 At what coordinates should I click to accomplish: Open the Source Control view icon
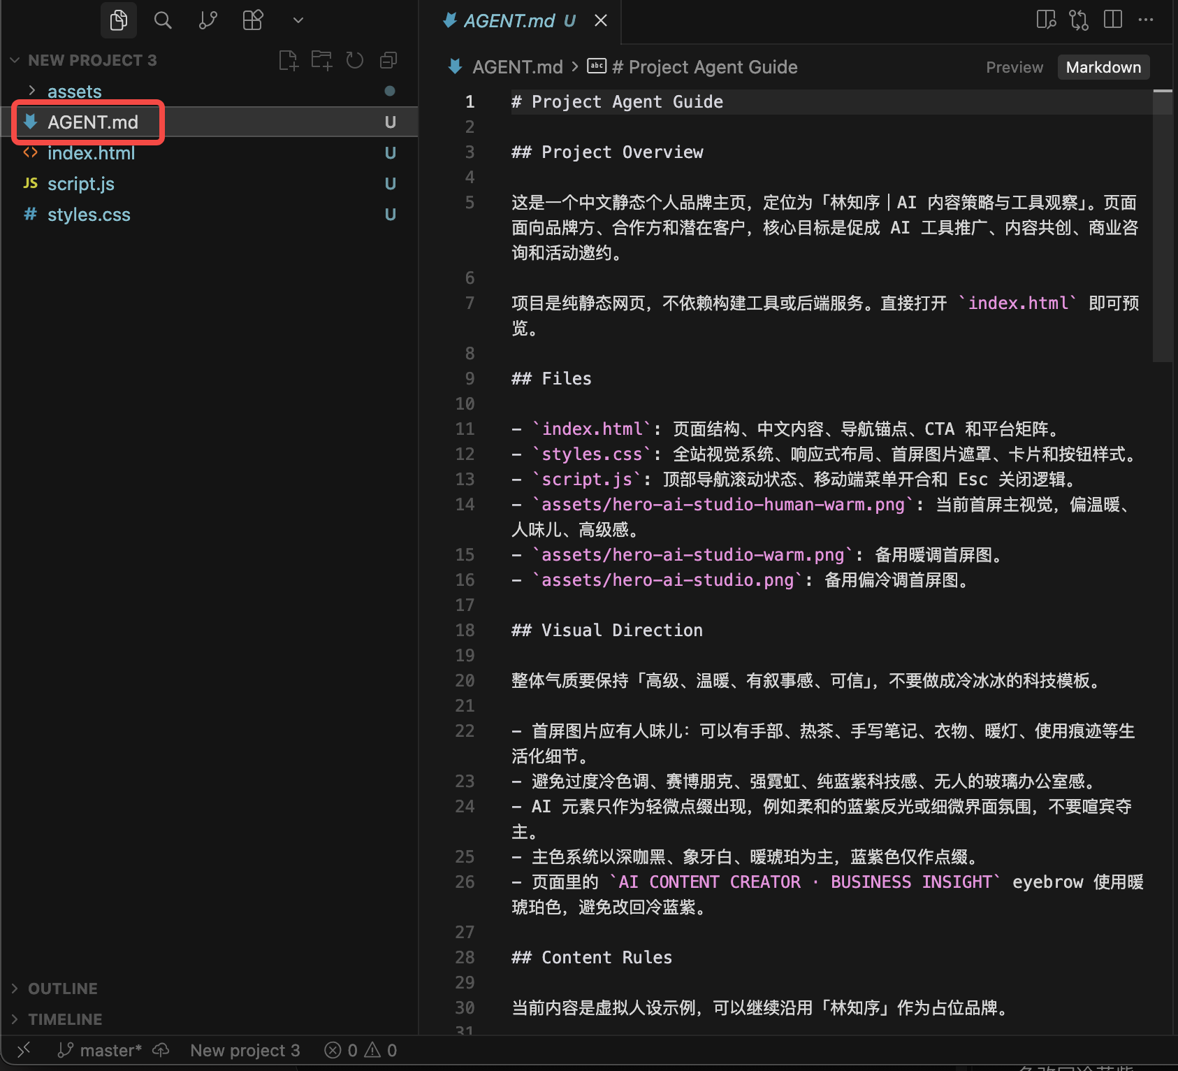(208, 20)
